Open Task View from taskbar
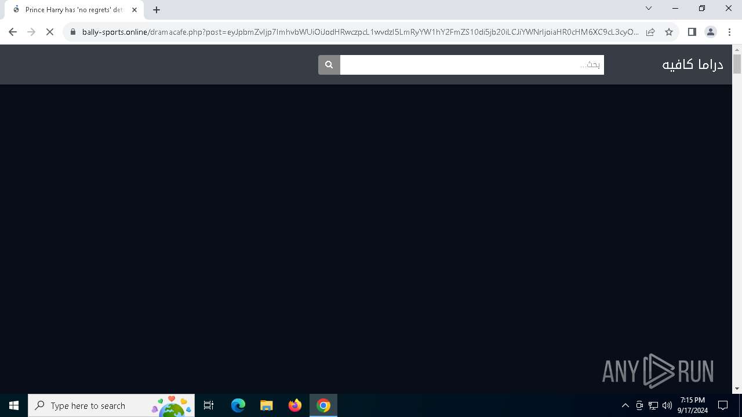 (x=209, y=405)
